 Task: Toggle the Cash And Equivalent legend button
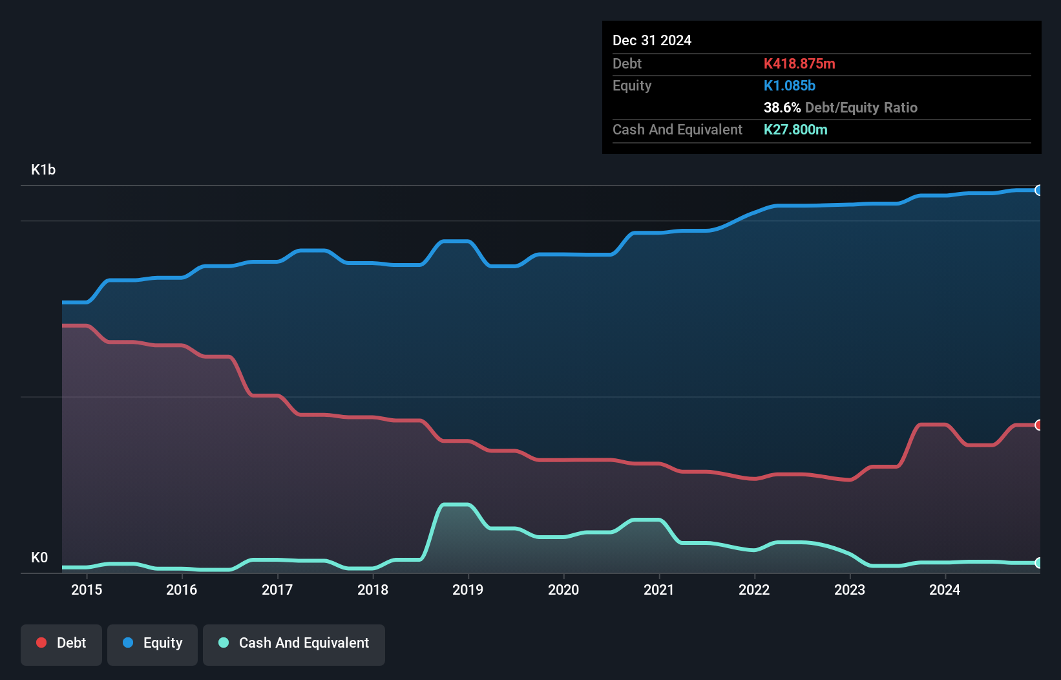294,644
